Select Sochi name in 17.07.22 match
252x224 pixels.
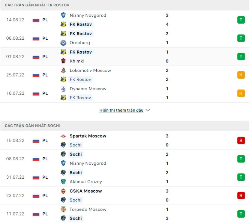pyautogui.click(x=76, y=218)
